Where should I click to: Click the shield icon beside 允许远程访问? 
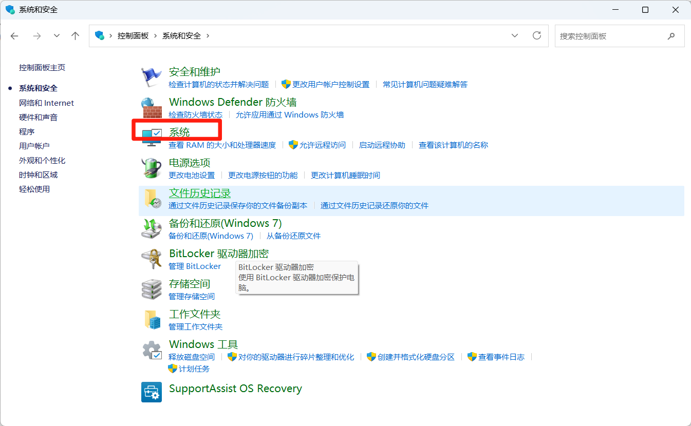(x=293, y=145)
